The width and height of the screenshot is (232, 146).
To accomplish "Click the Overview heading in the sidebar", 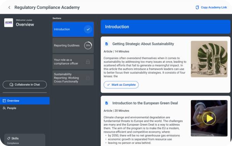I will pyautogui.click(x=25, y=25).
